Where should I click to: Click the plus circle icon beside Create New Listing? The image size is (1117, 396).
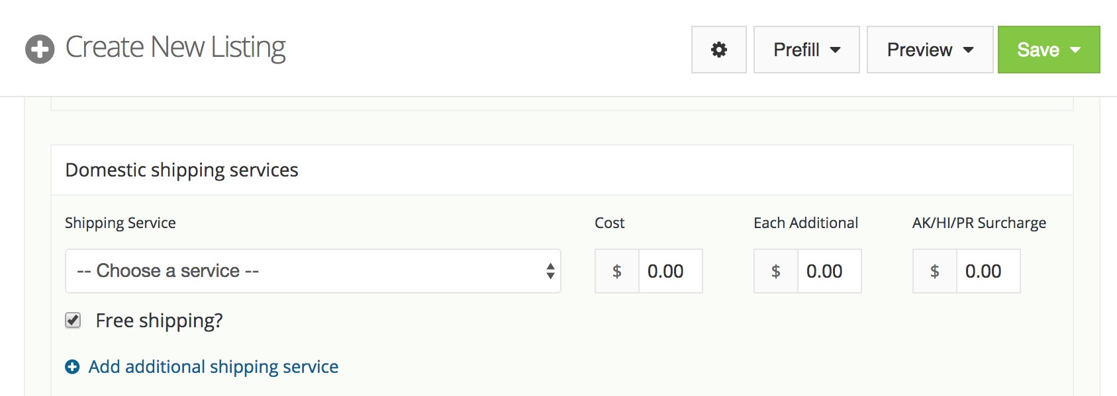coord(40,49)
